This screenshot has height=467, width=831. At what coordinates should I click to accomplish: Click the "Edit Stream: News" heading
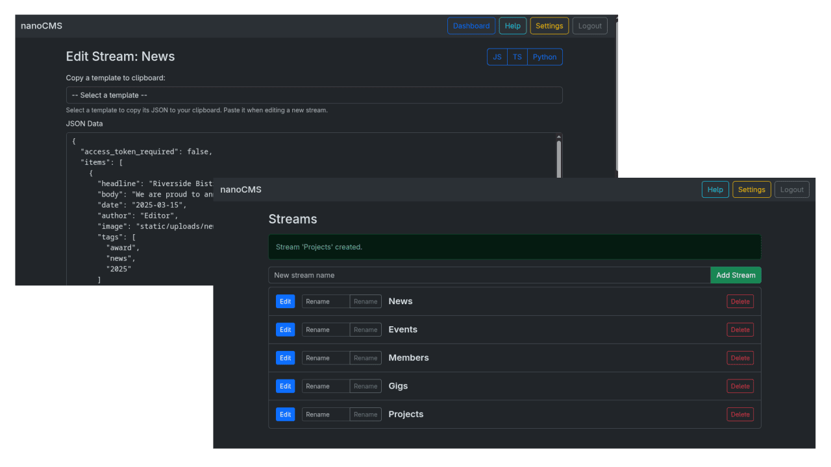121,56
